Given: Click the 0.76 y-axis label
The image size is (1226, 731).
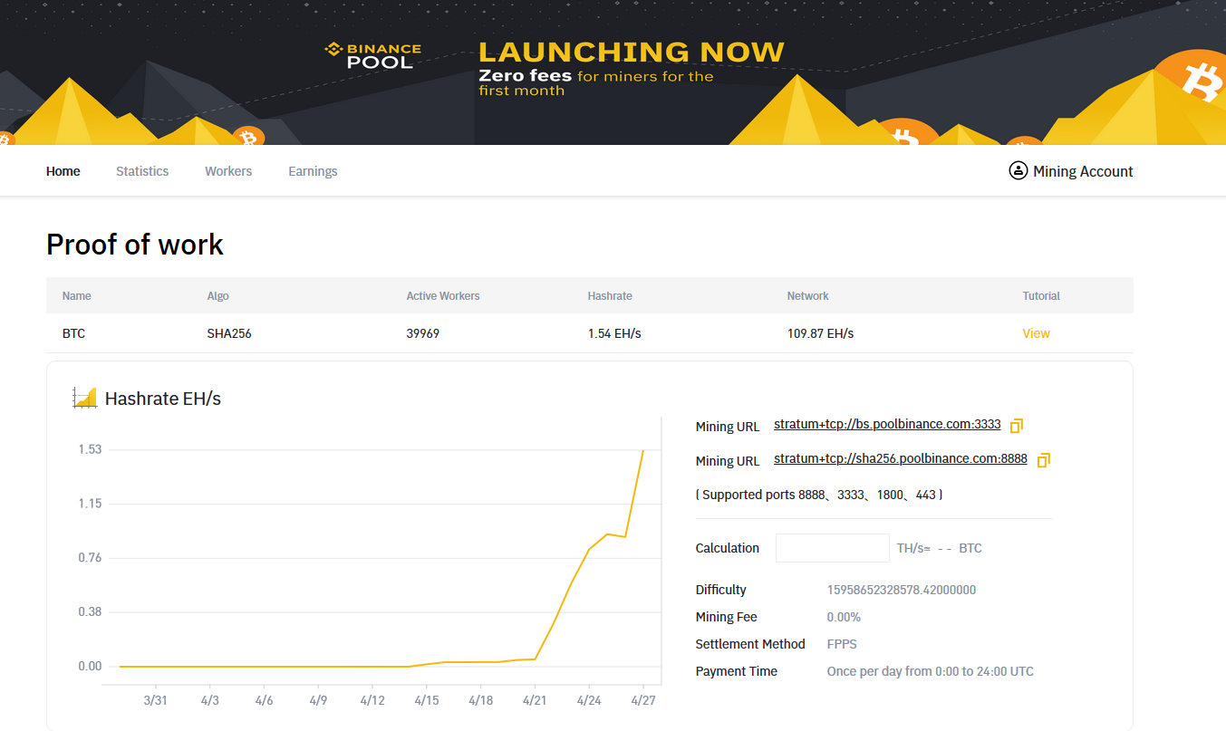Looking at the screenshot, I should coord(90,557).
